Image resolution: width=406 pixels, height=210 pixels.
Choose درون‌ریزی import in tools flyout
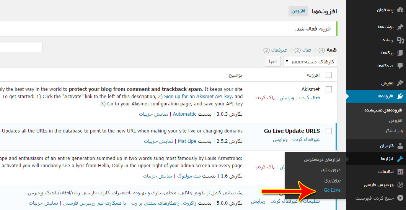coord(331,170)
